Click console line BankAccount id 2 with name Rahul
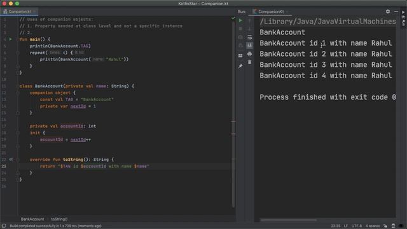Screen dimensions: 407x229 pos(326,54)
